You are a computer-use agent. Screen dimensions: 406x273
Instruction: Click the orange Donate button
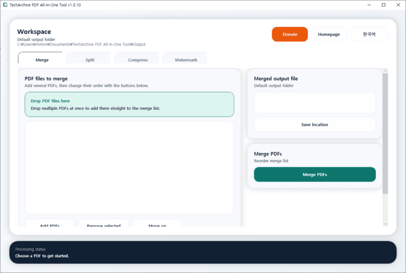(x=290, y=34)
